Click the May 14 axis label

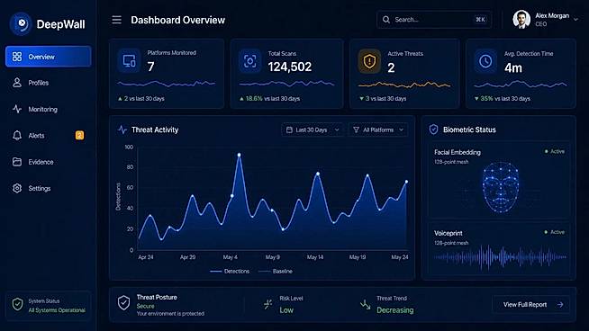(x=315, y=257)
